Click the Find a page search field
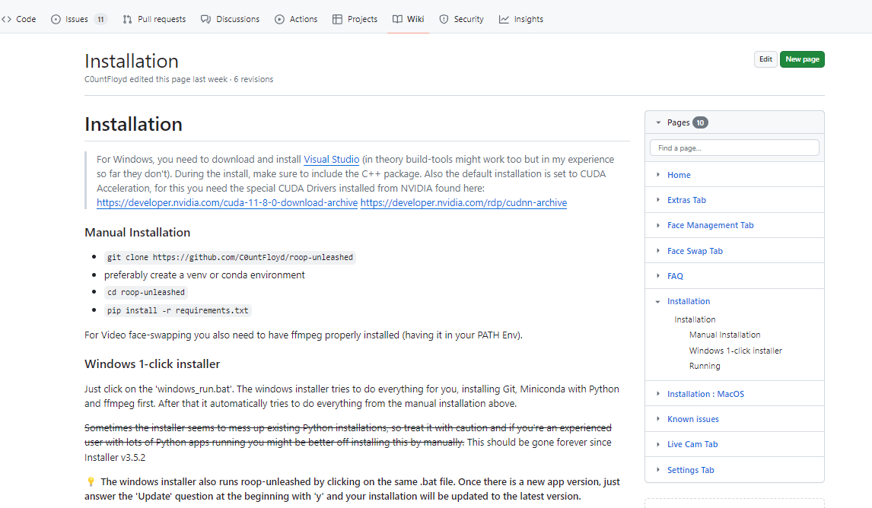This screenshot has height=508, width=872. tap(734, 148)
